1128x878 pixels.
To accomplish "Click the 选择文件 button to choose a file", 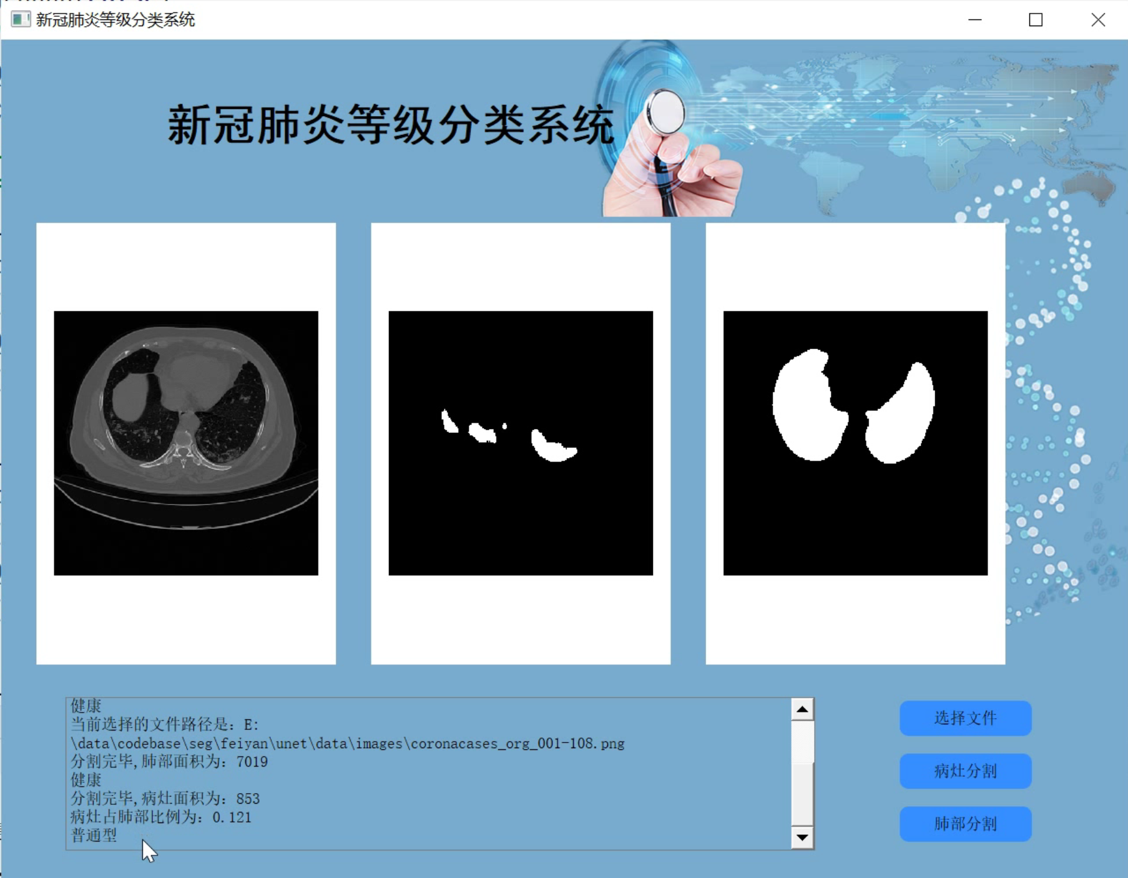I will 964,718.
